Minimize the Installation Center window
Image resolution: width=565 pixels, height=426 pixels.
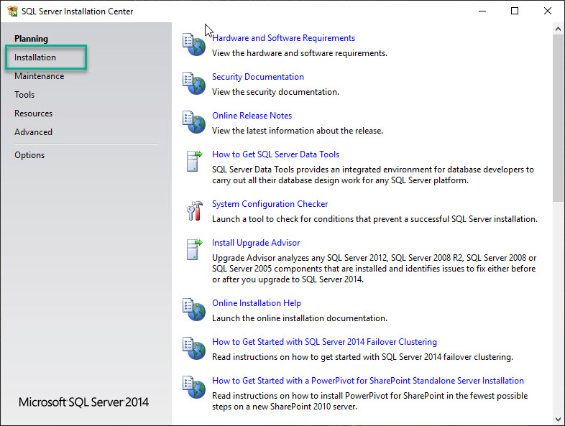482,11
